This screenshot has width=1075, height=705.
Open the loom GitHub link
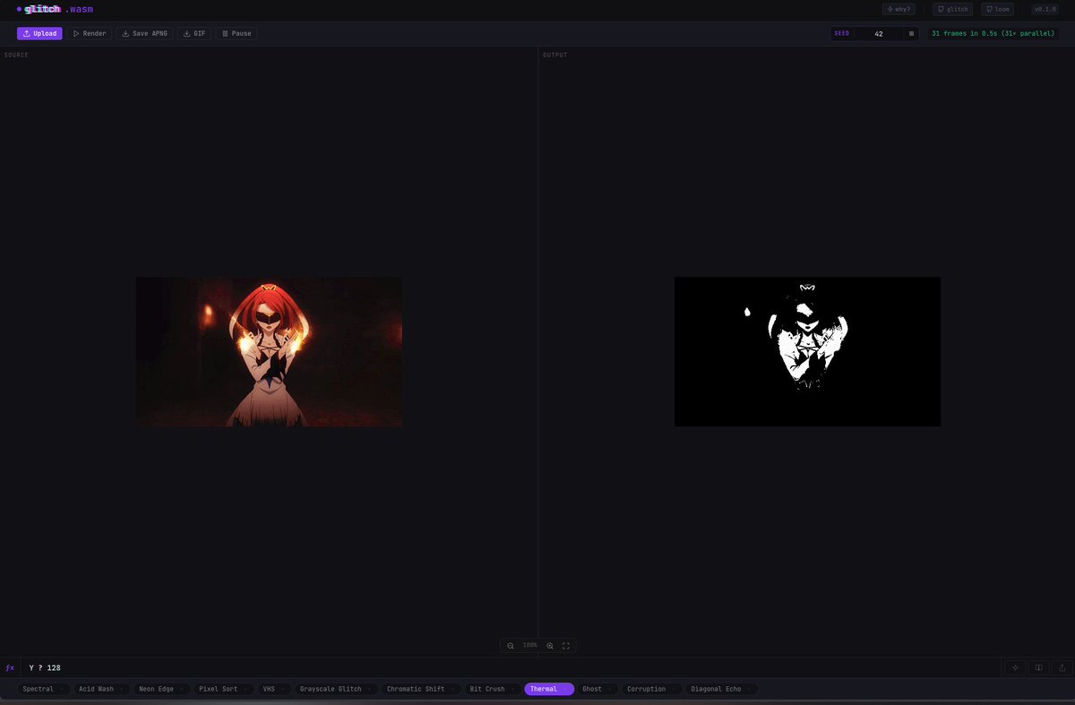[997, 9]
